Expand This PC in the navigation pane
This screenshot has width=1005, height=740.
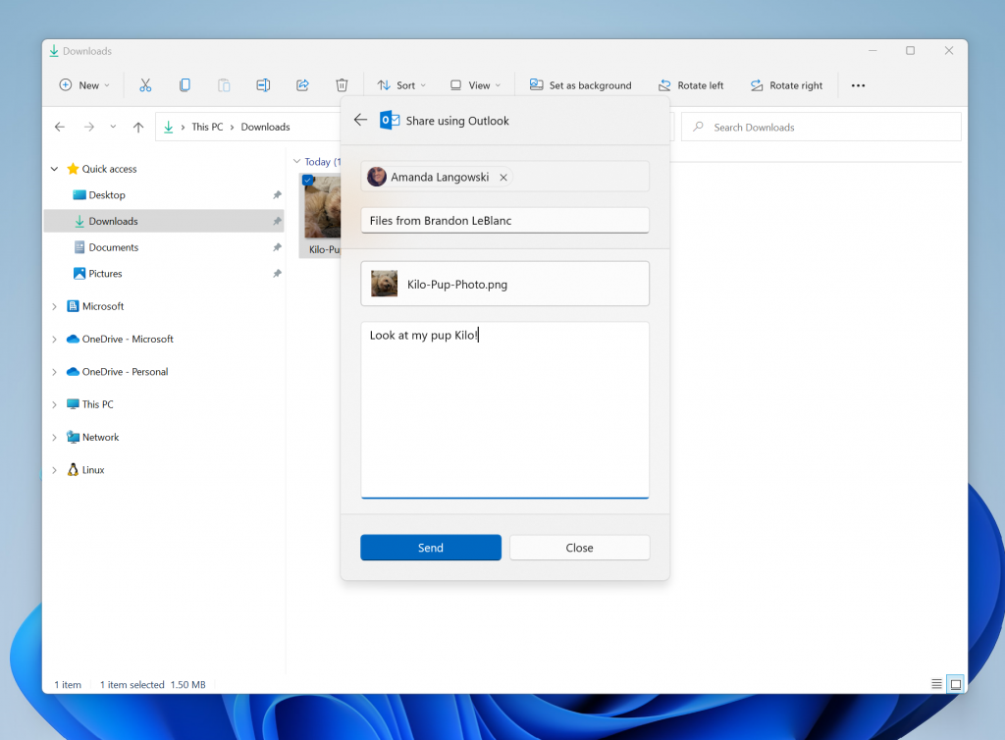[55, 403]
